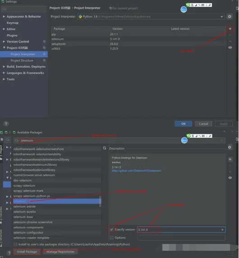Select selenium-crawler-template package
This screenshot has width=239, height=258.
point(57,238)
